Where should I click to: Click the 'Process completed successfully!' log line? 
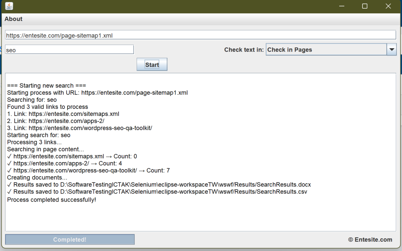pyautogui.click(x=51, y=200)
